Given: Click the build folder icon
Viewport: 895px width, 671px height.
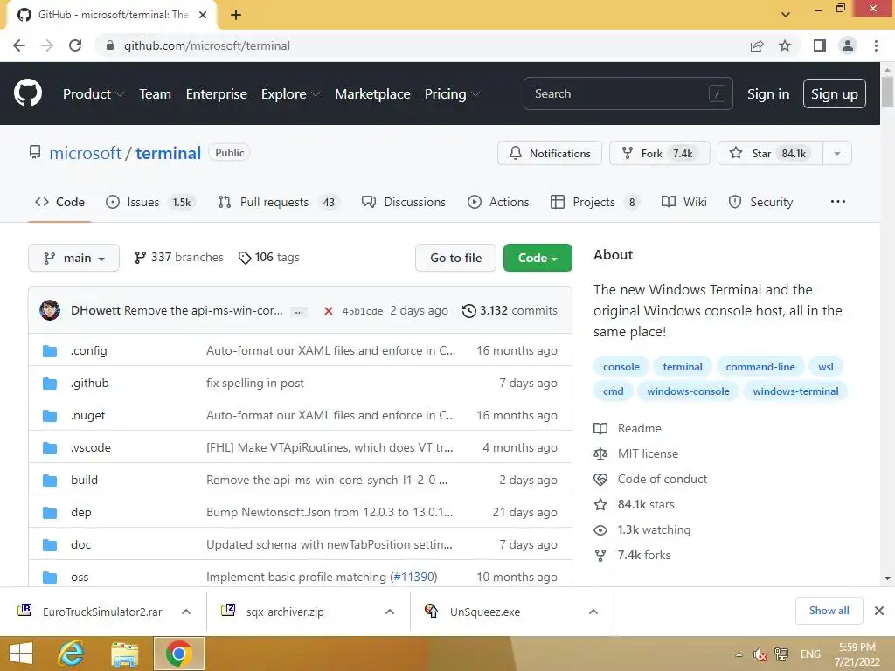Looking at the screenshot, I should pyautogui.click(x=50, y=481).
